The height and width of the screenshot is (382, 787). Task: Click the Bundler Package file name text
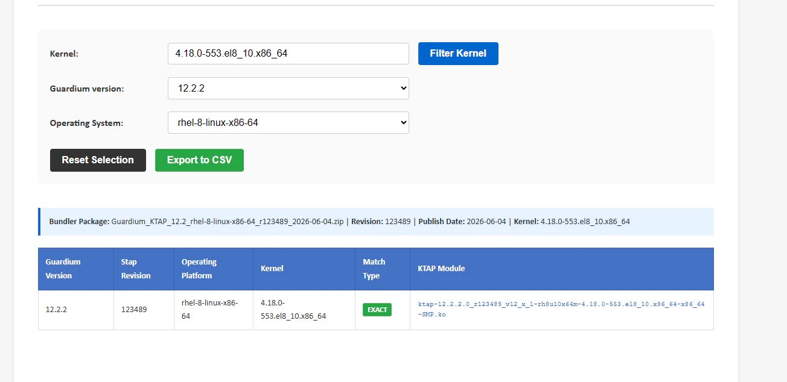click(x=228, y=222)
